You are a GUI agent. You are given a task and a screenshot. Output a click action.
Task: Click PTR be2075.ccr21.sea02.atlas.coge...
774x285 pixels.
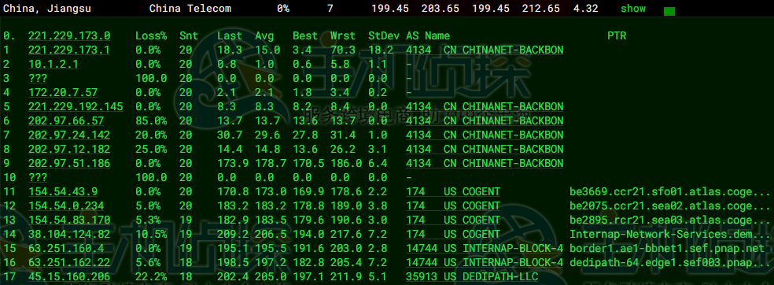[670, 206]
